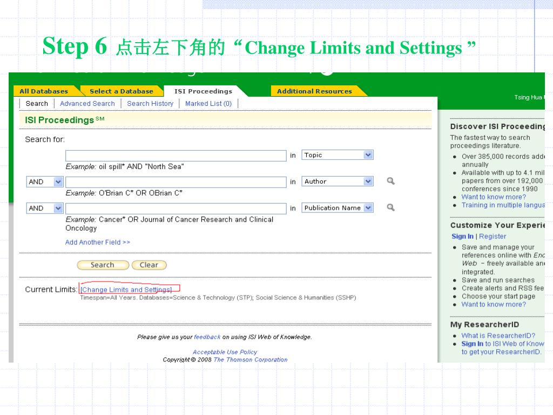This screenshot has height=415, width=553.
Task: Click the 'Discover ISI Proceedings' heading
Action: pyautogui.click(x=497, y=126)
